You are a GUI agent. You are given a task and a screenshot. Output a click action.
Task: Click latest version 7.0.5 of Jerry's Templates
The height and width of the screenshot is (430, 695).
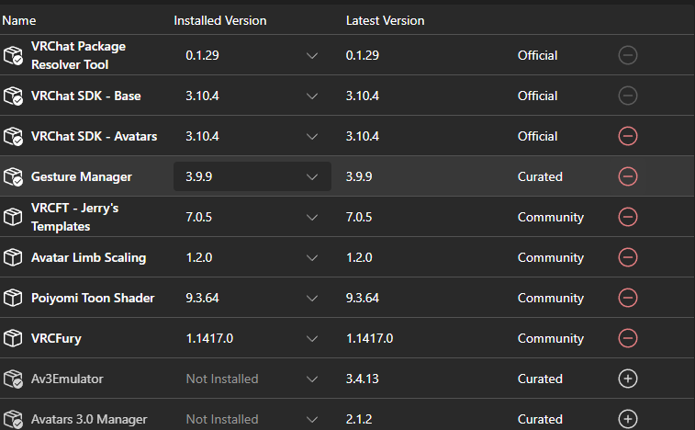tap(359, 217)
